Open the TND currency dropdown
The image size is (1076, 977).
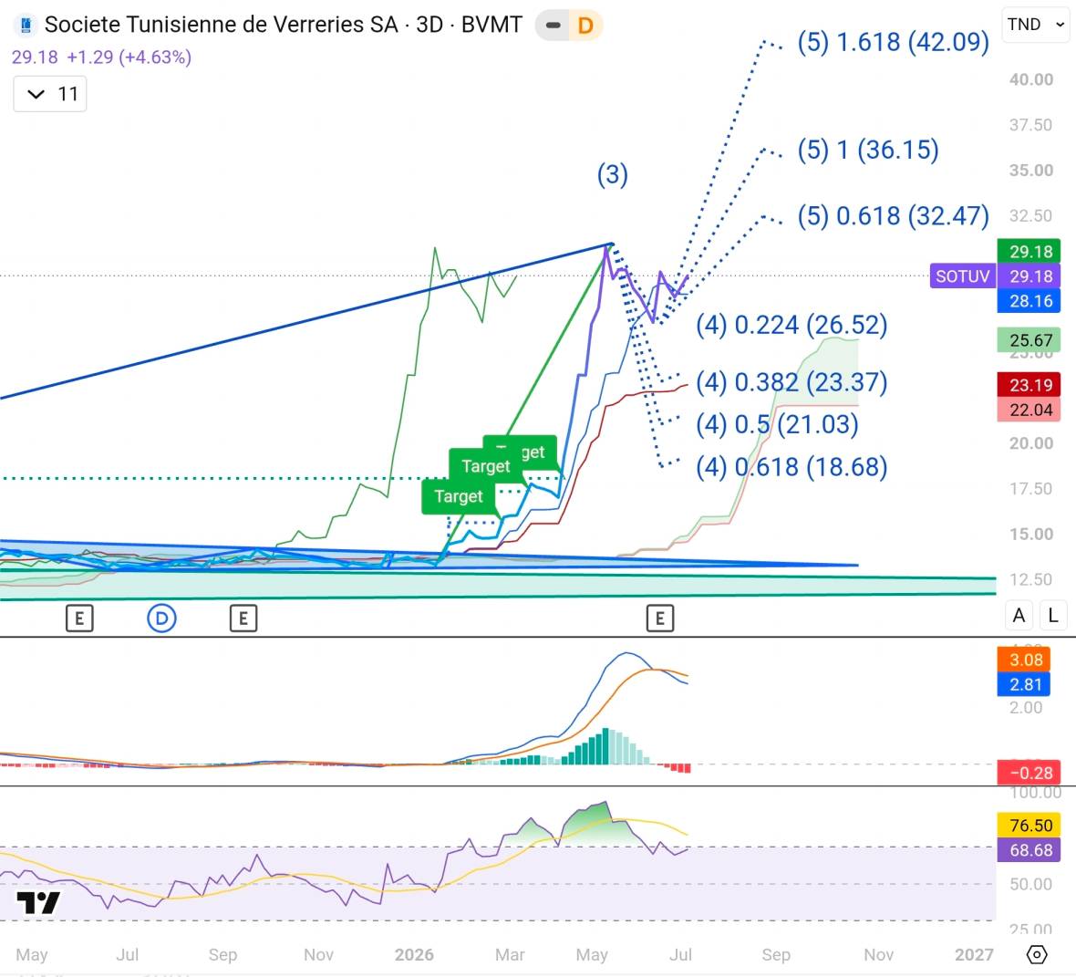coord(1036,25)
